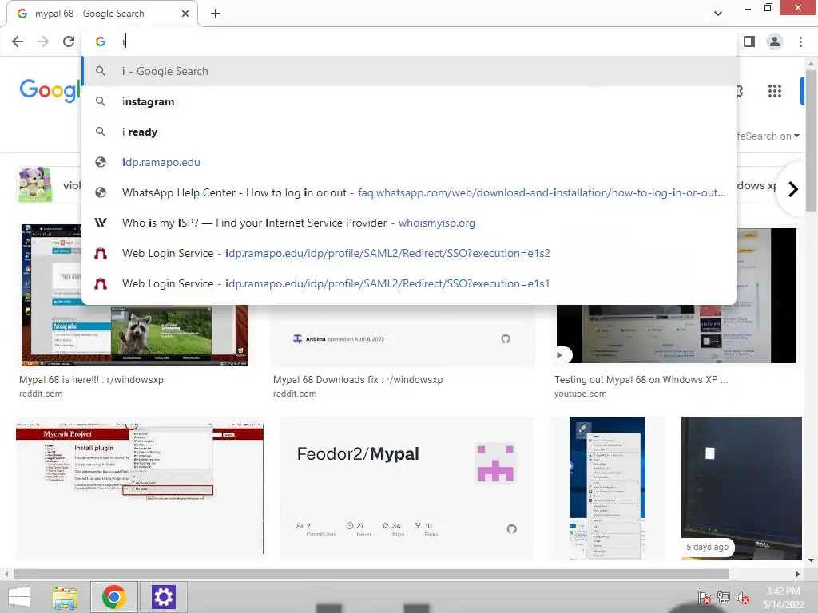Image resolution: width=818 pixels, height=613 pixels.
Task: Open Web Login Service suggestion ending e1s2
Action: tap(409, 253)
